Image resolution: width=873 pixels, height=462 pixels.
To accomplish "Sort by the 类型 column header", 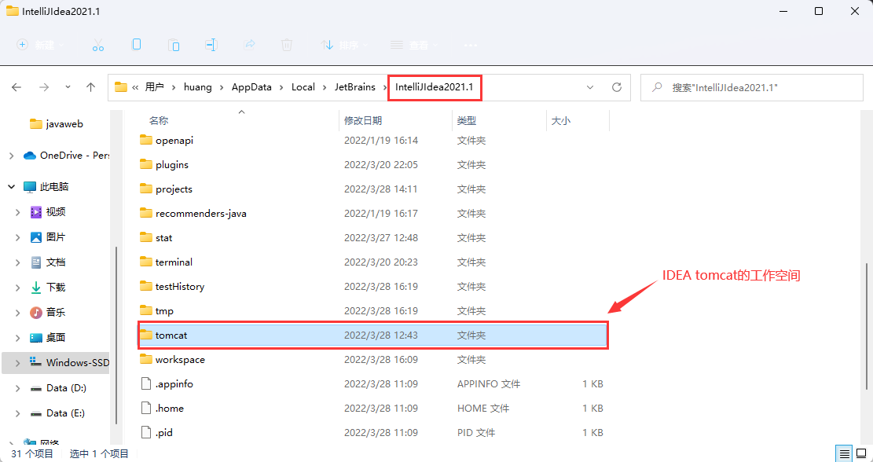I will click(467, 121).
